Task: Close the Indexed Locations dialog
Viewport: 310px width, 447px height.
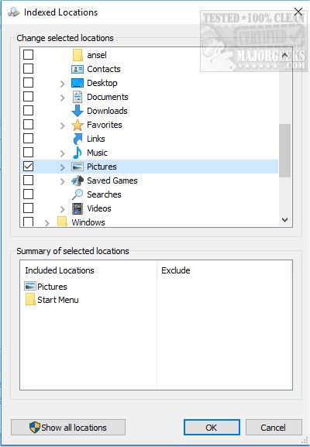Action: (x=298, y=12)
